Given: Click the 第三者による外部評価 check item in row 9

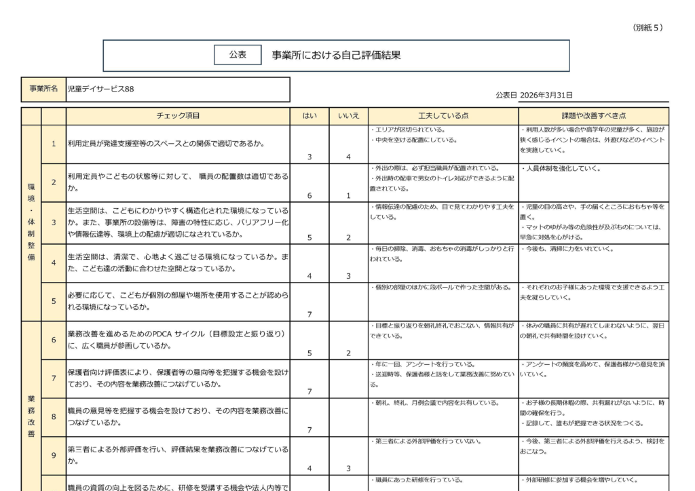Looking at the screenshot, I should (x=178, y=454).
